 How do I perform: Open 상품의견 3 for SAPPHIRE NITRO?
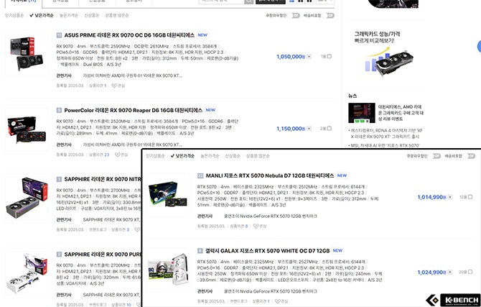(120, 229)
